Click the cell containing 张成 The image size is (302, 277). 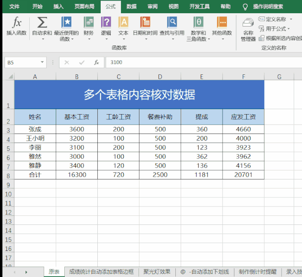point(35,129)
